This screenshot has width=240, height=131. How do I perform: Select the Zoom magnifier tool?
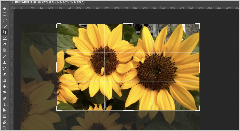point(5,128)
